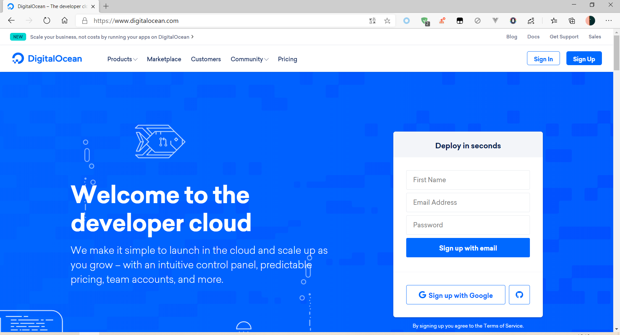Open a new browser tab
This screenshot has width=620, height=335.
coord(106,6)
